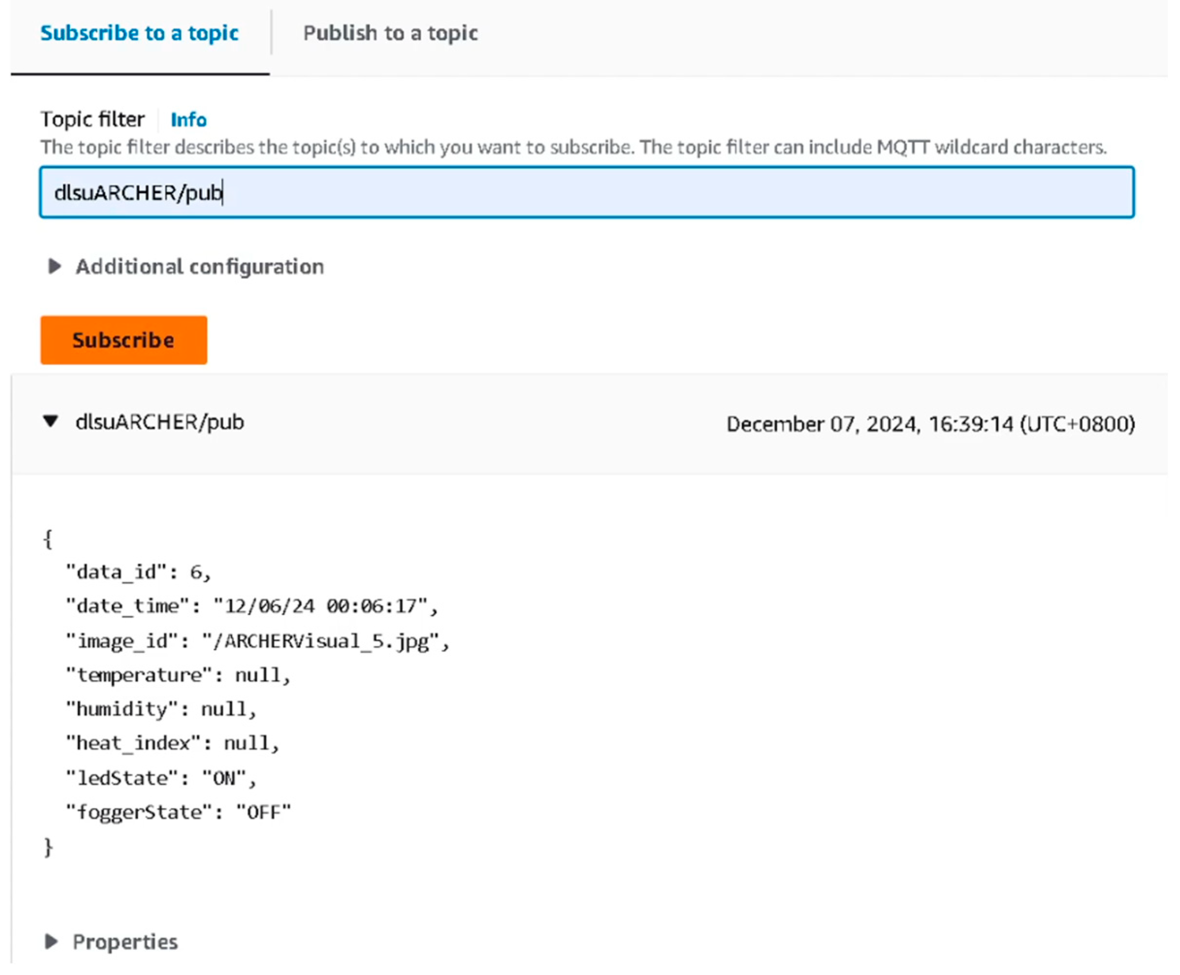
Task: Click the Info link beside Topic filter
Action: click(x=188, y=120)
